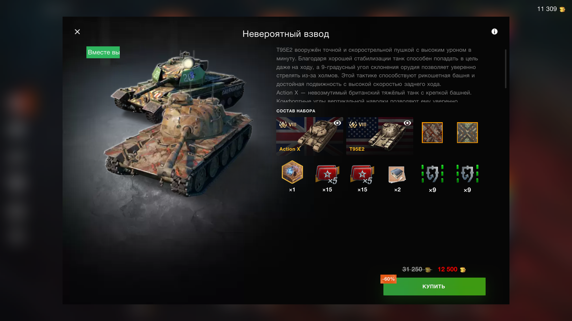The image size is (572, 321).
Task: Open the T95E2 tank card
Action: (x=379, y=136)
